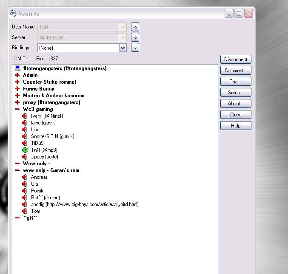The width and height of the screenshot is (288, 274).
Task: Collapse the Wow only - channel
Action: tap(17, 163)
